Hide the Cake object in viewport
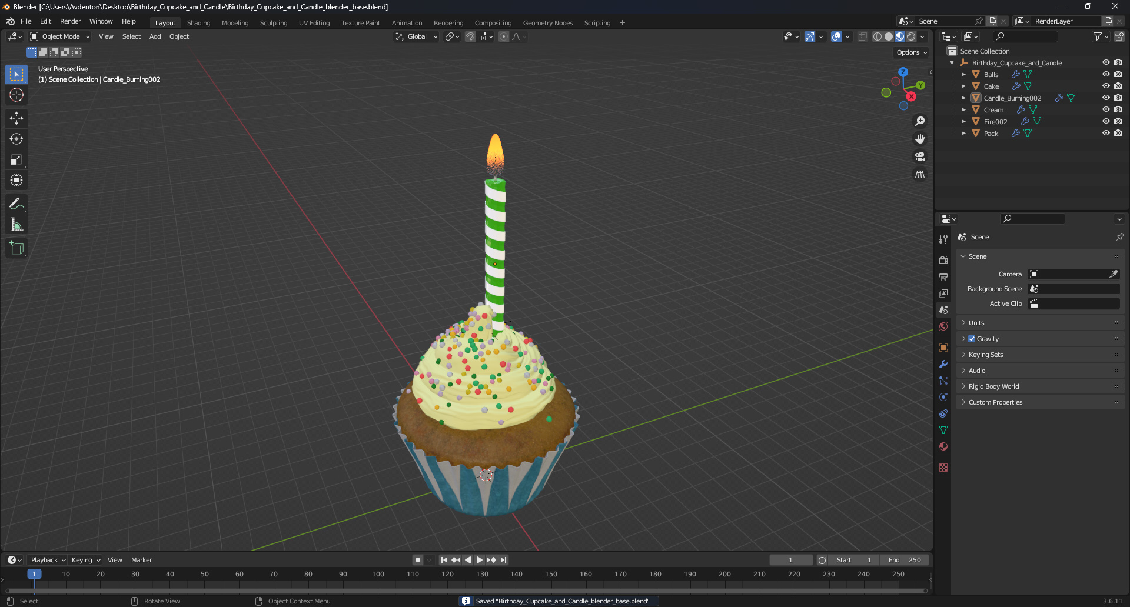The image size is (1130, 607). (x=1106, y=86)
